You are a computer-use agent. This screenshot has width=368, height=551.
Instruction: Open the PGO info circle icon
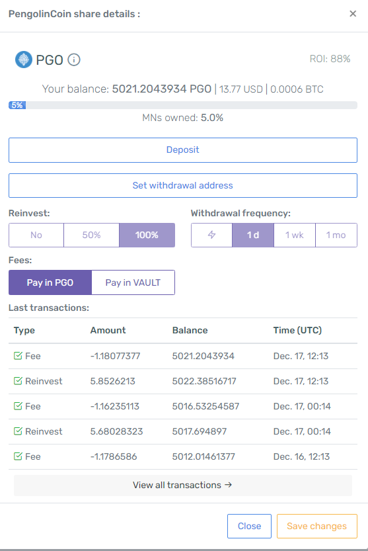(74, 60)
